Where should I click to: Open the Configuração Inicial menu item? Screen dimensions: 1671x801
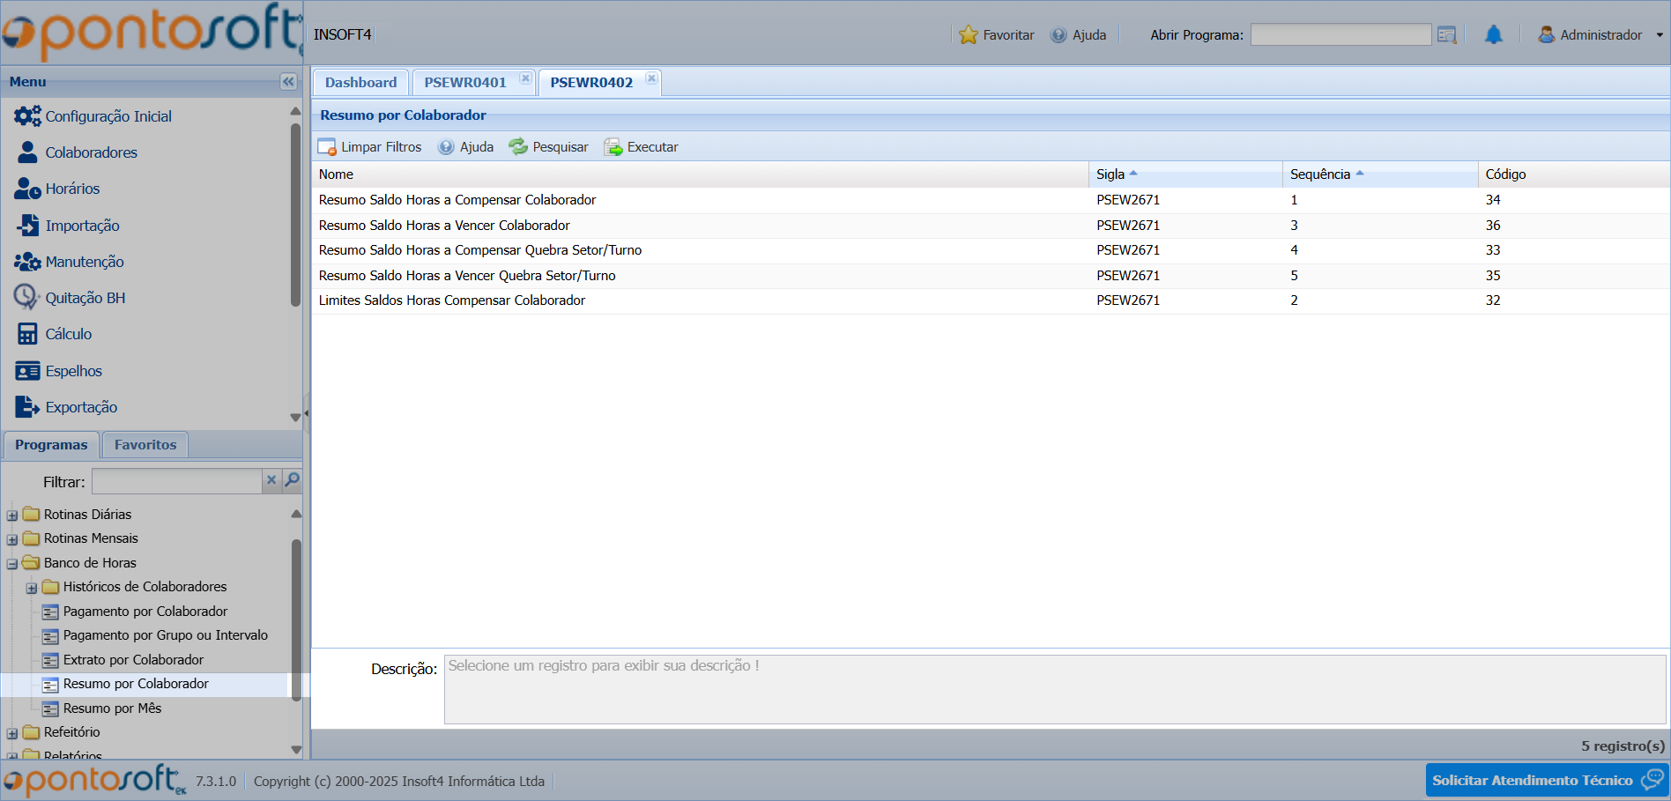(108, 116)
